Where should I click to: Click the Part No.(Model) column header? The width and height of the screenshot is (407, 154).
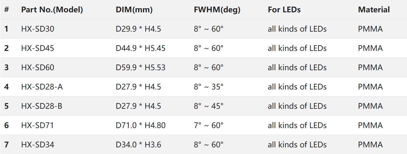click(x=52, y=10)
